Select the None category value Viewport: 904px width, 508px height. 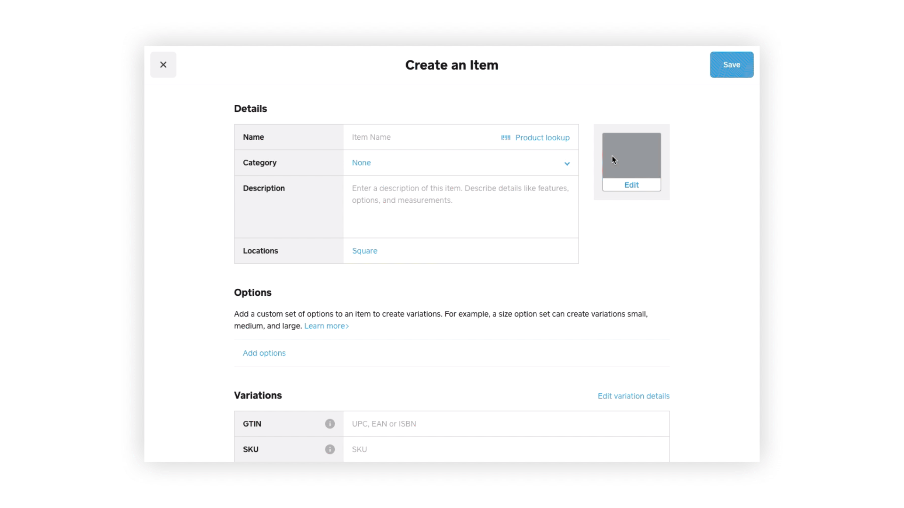(x=361, y=163)
